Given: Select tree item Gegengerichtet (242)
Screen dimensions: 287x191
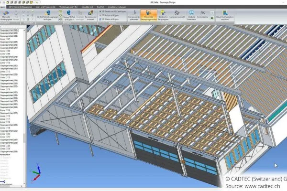Looking at the screenshot, I should pos(9,30).
